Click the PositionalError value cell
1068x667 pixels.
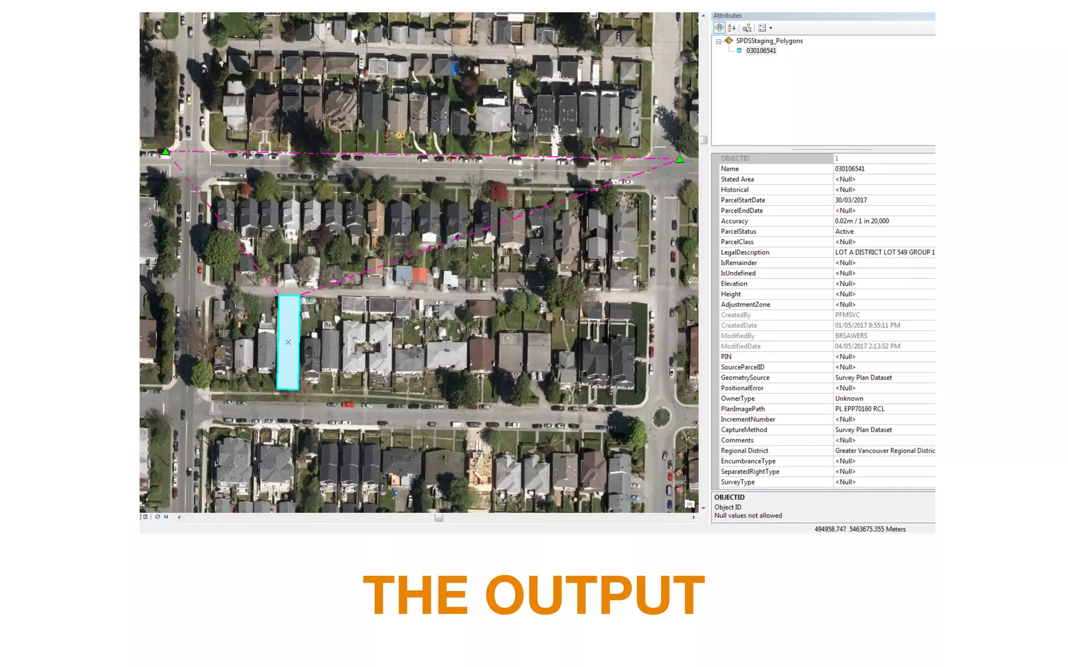tap(884, 388)
